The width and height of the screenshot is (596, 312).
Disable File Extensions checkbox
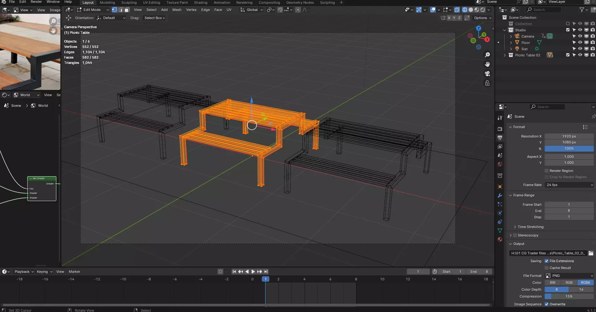pos(547,261)
